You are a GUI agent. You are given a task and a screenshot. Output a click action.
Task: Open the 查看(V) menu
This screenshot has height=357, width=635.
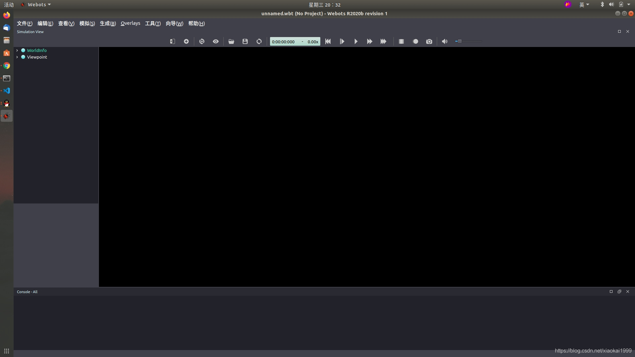tap(66, 23)
